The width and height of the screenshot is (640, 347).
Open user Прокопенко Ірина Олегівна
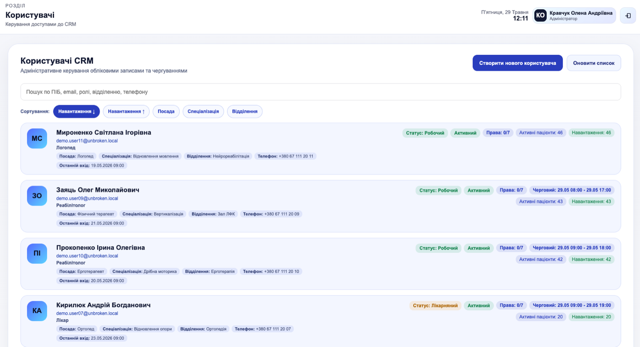101,247
